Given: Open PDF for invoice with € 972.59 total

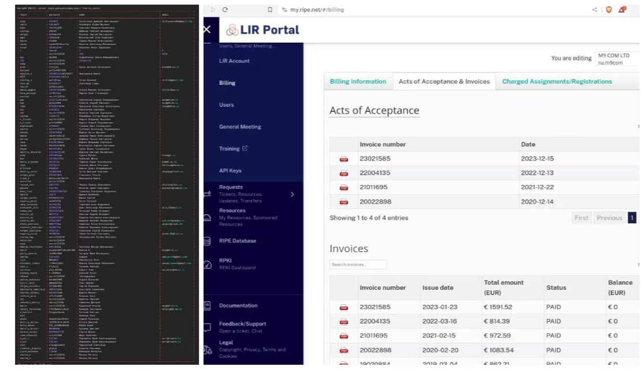Looking at the screenshot, I should 344,336.
